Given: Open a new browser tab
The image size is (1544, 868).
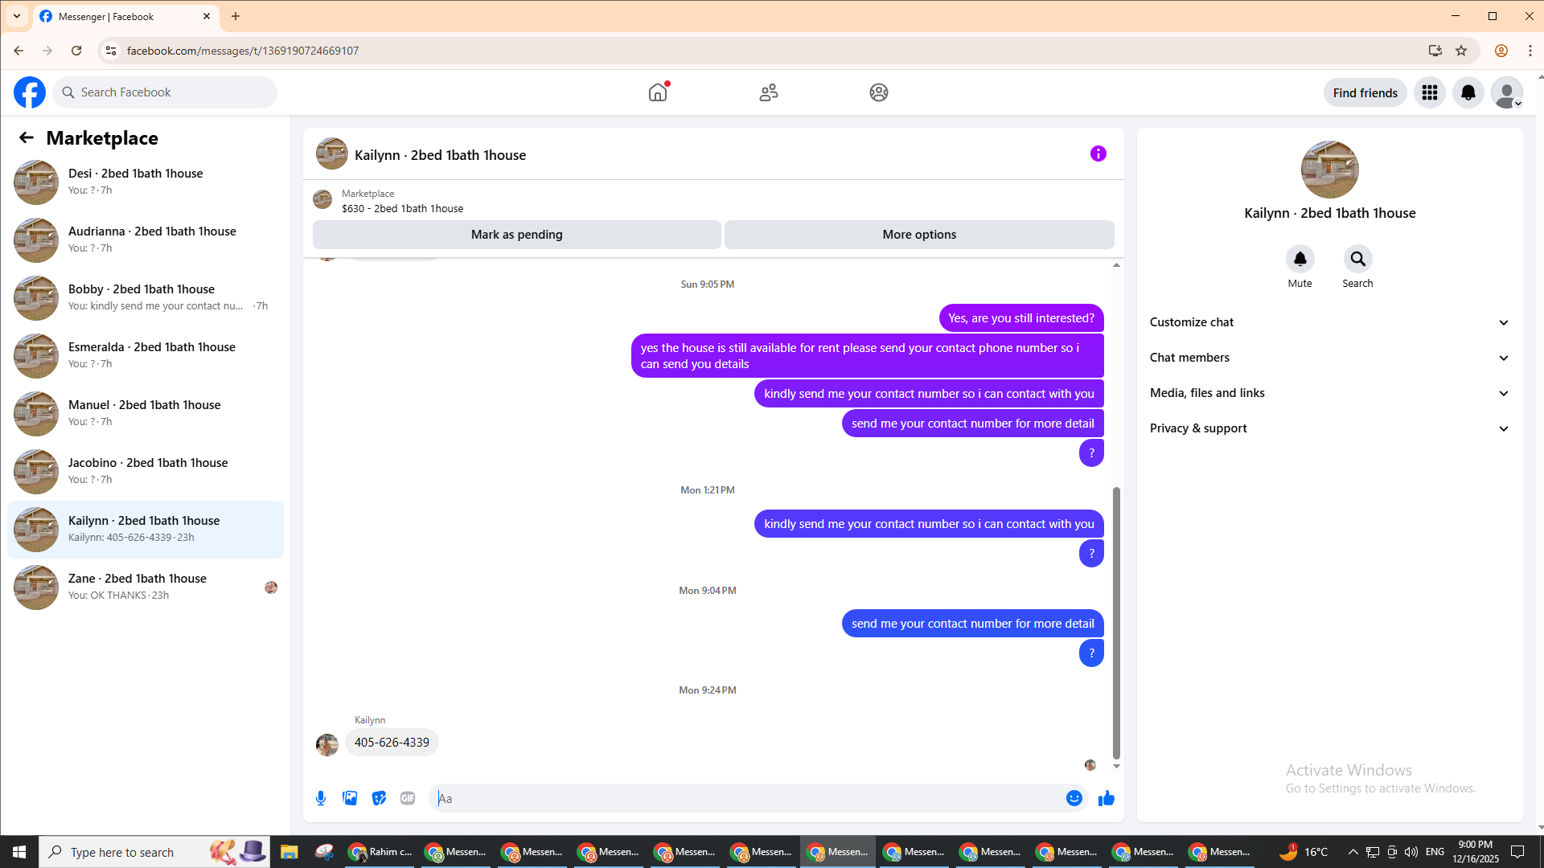Looking at the screenshot, I should 236,16.
